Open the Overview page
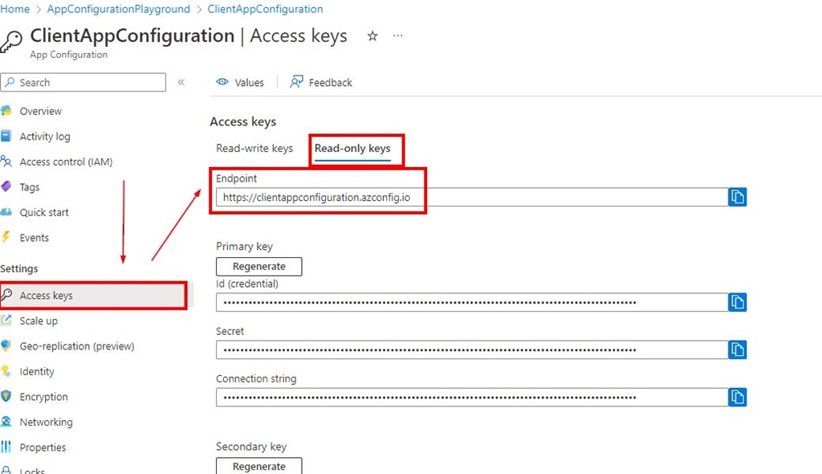 click(40, 111)
